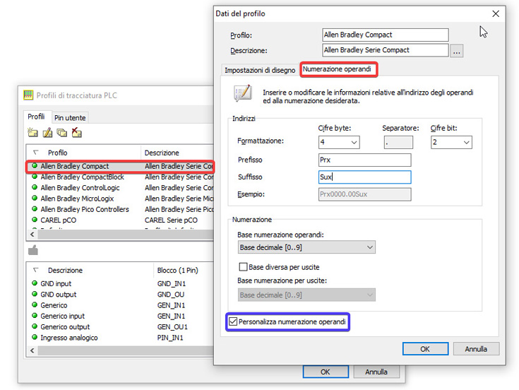Click the notepad icon in Numerazione operandi tab
519x390 pixels.
pos(244,93)
